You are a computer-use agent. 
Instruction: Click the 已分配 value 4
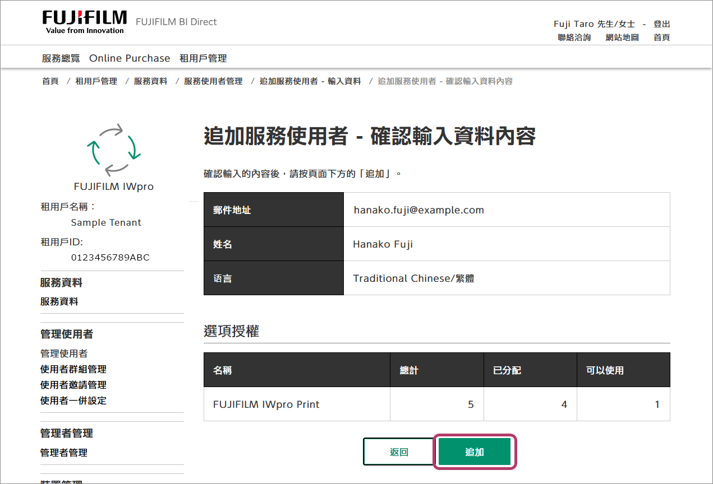point(564,404)
